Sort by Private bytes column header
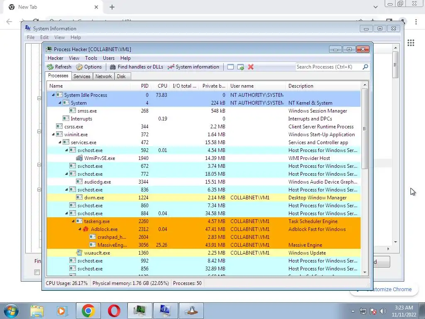The height and width of the screenshot is (319, 425). pyautogui.click(x=213, y=86)
